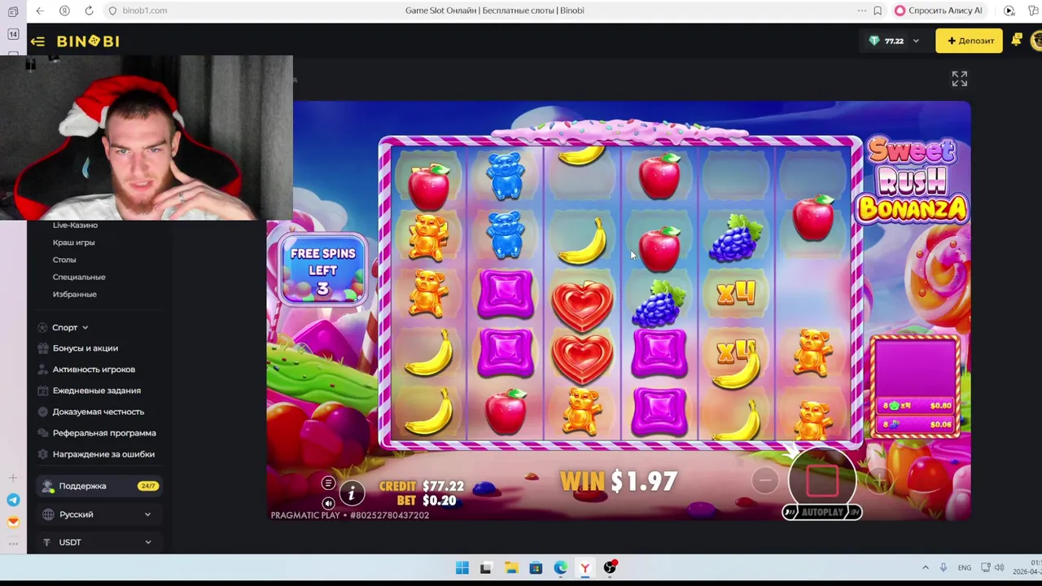Viewport: 1042px width, 586px height.
Task: Open Доказуемая честность in sidebar
Action: [x=99, y=412]
